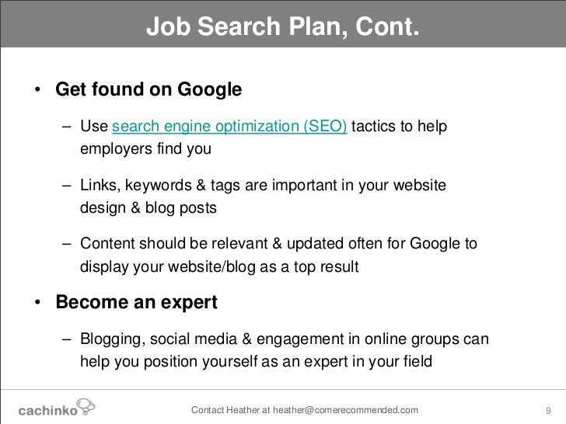Click the Become an expert heading
566x424 pixels.
[137, 302]
